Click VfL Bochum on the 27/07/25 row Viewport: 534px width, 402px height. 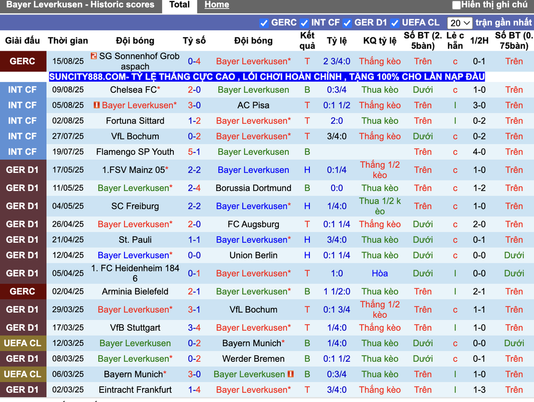[x=135, y=137]
